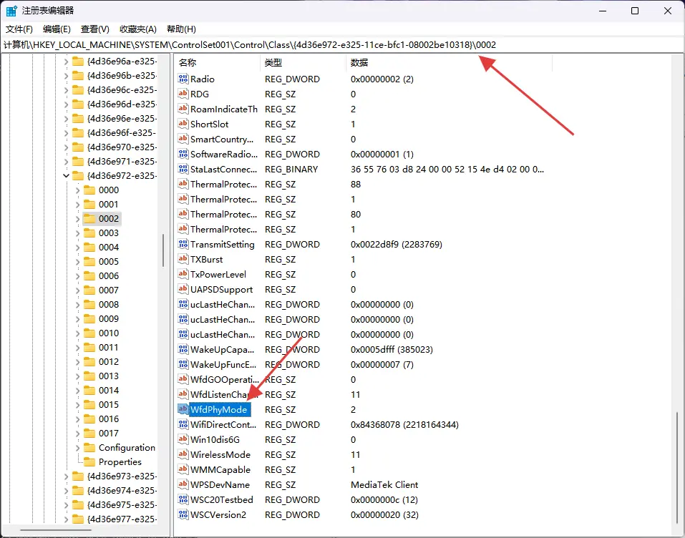
Task: Open the 文件(F) menu
Action: [x=19, y=29]
